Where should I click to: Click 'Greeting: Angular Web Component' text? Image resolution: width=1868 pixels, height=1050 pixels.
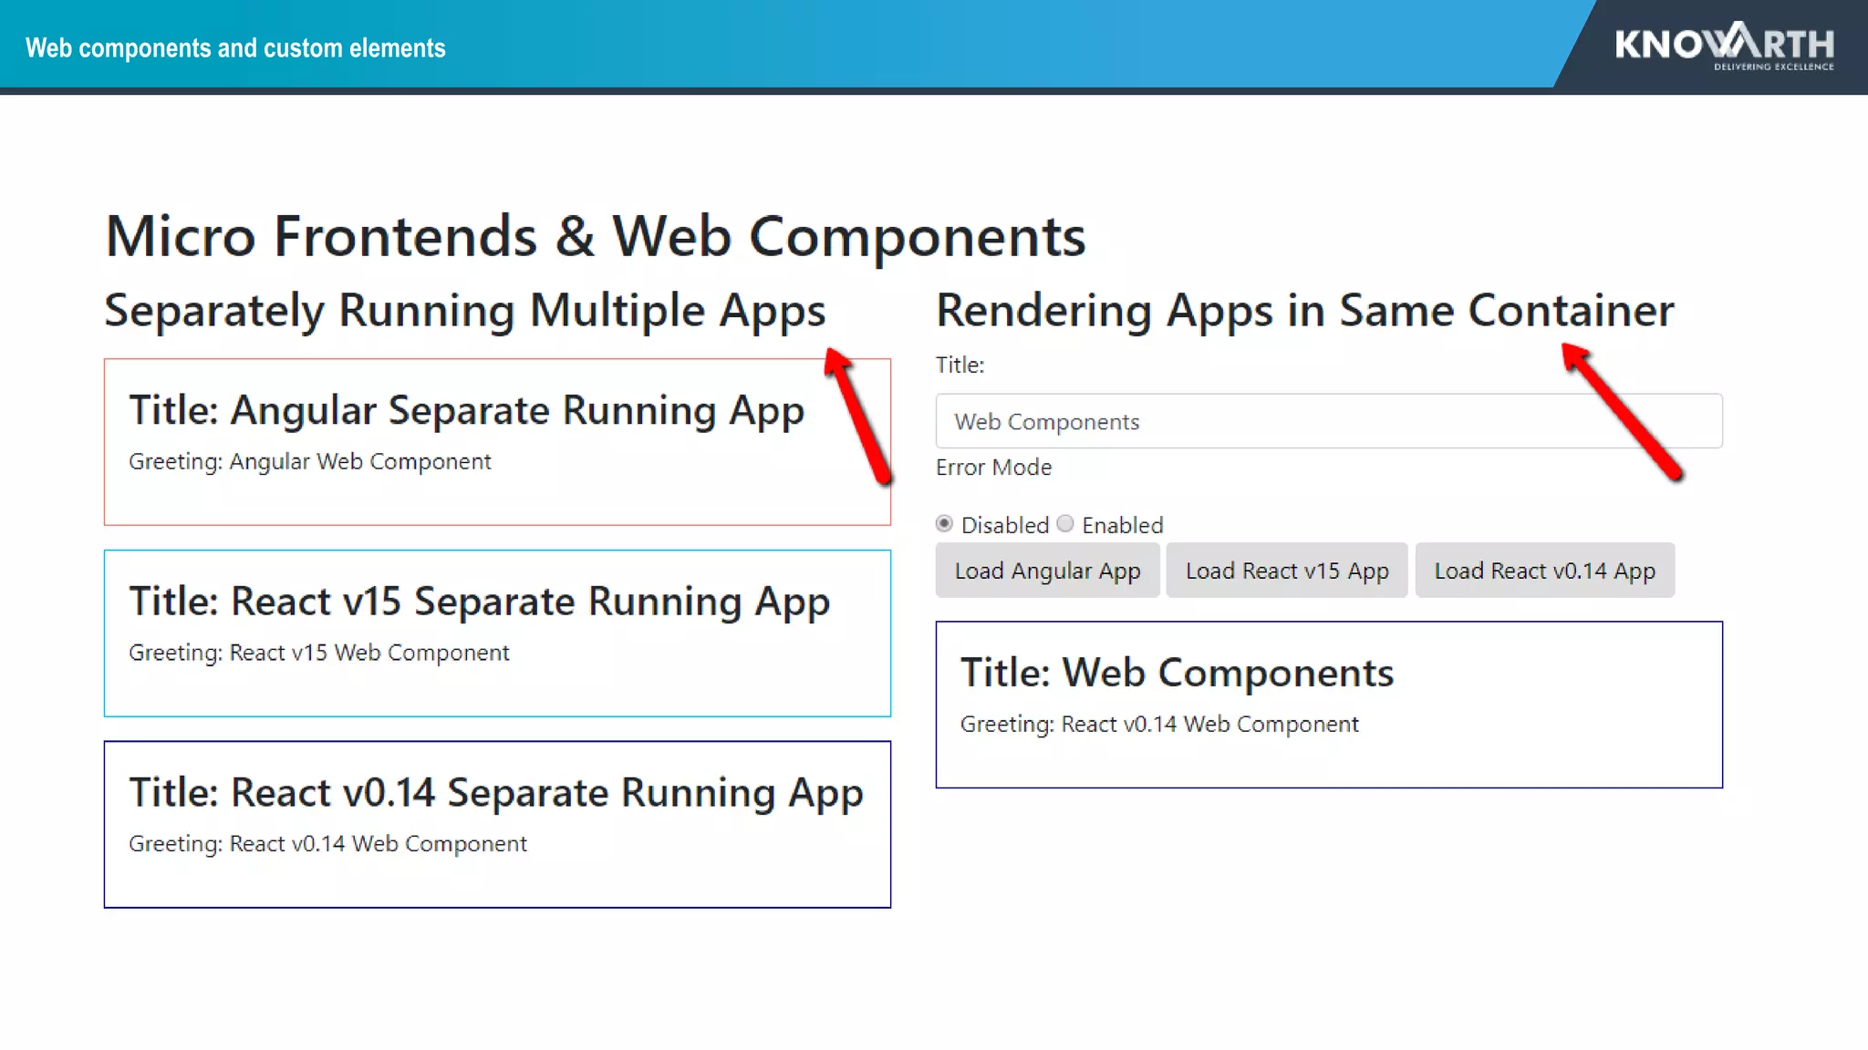[310, 462]
